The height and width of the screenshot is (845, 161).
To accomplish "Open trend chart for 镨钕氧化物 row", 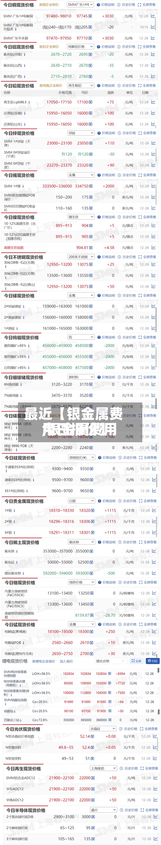I will 154,573.
